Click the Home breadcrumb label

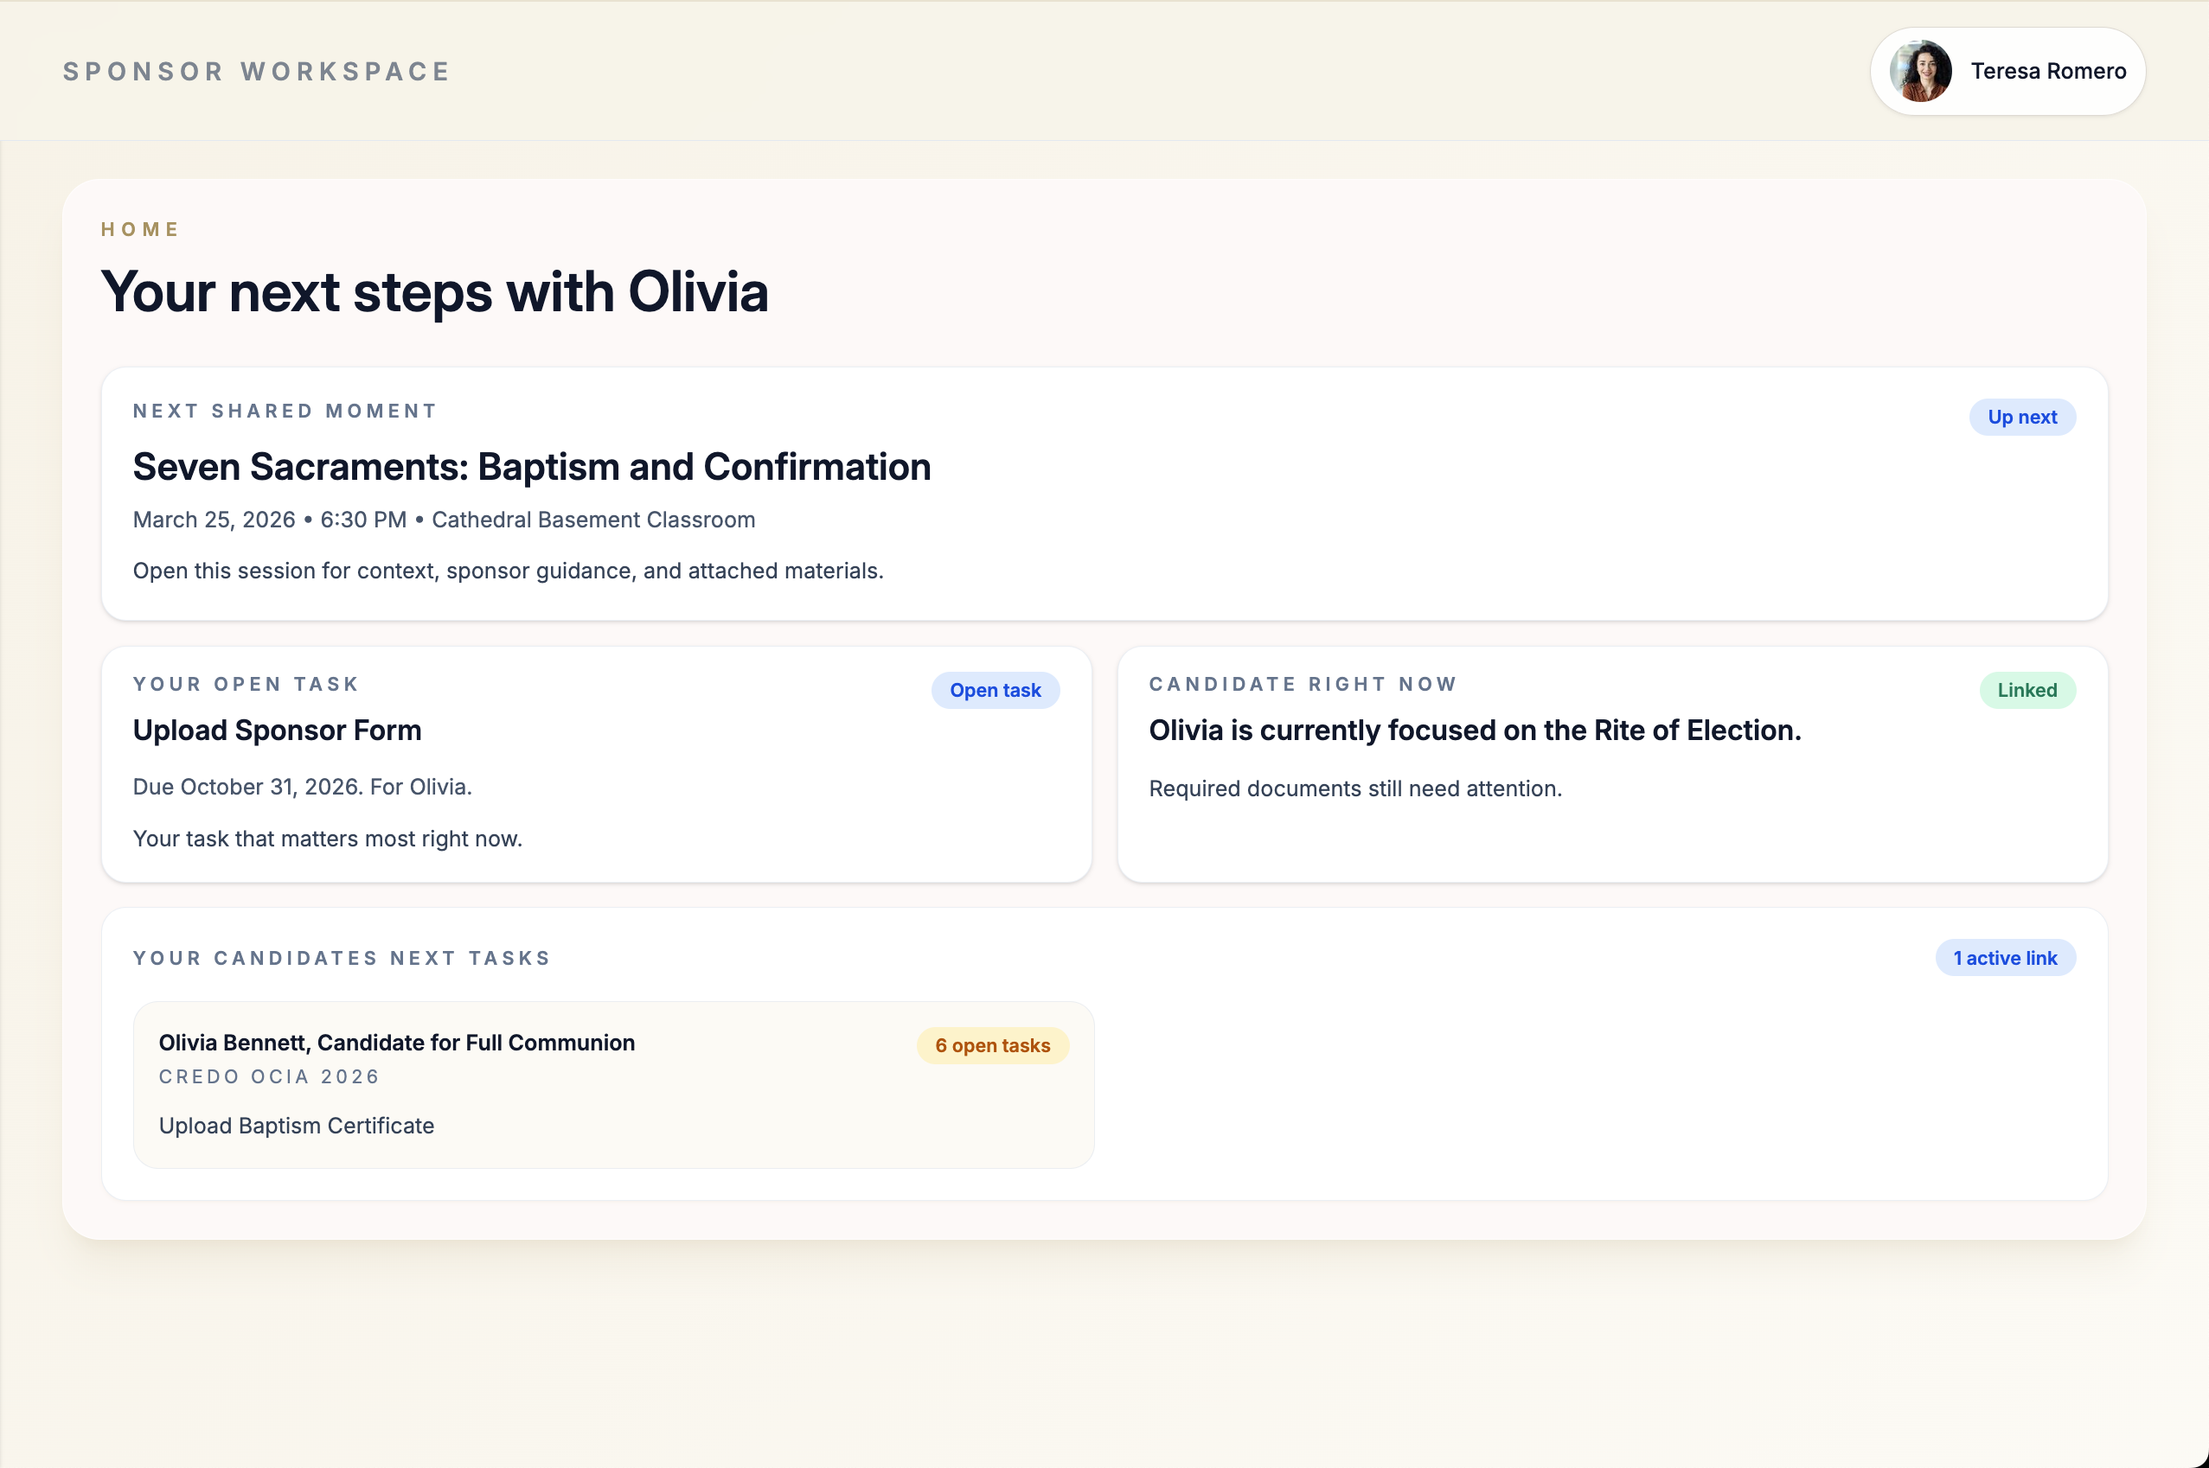[x=139, y=229]
